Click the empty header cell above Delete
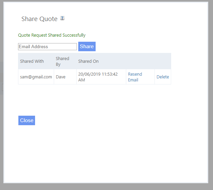 [x=163, y=61]
